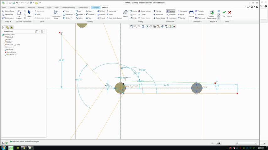Open the File menu
This screenshot has height=150, width=268.
(4, 7)
